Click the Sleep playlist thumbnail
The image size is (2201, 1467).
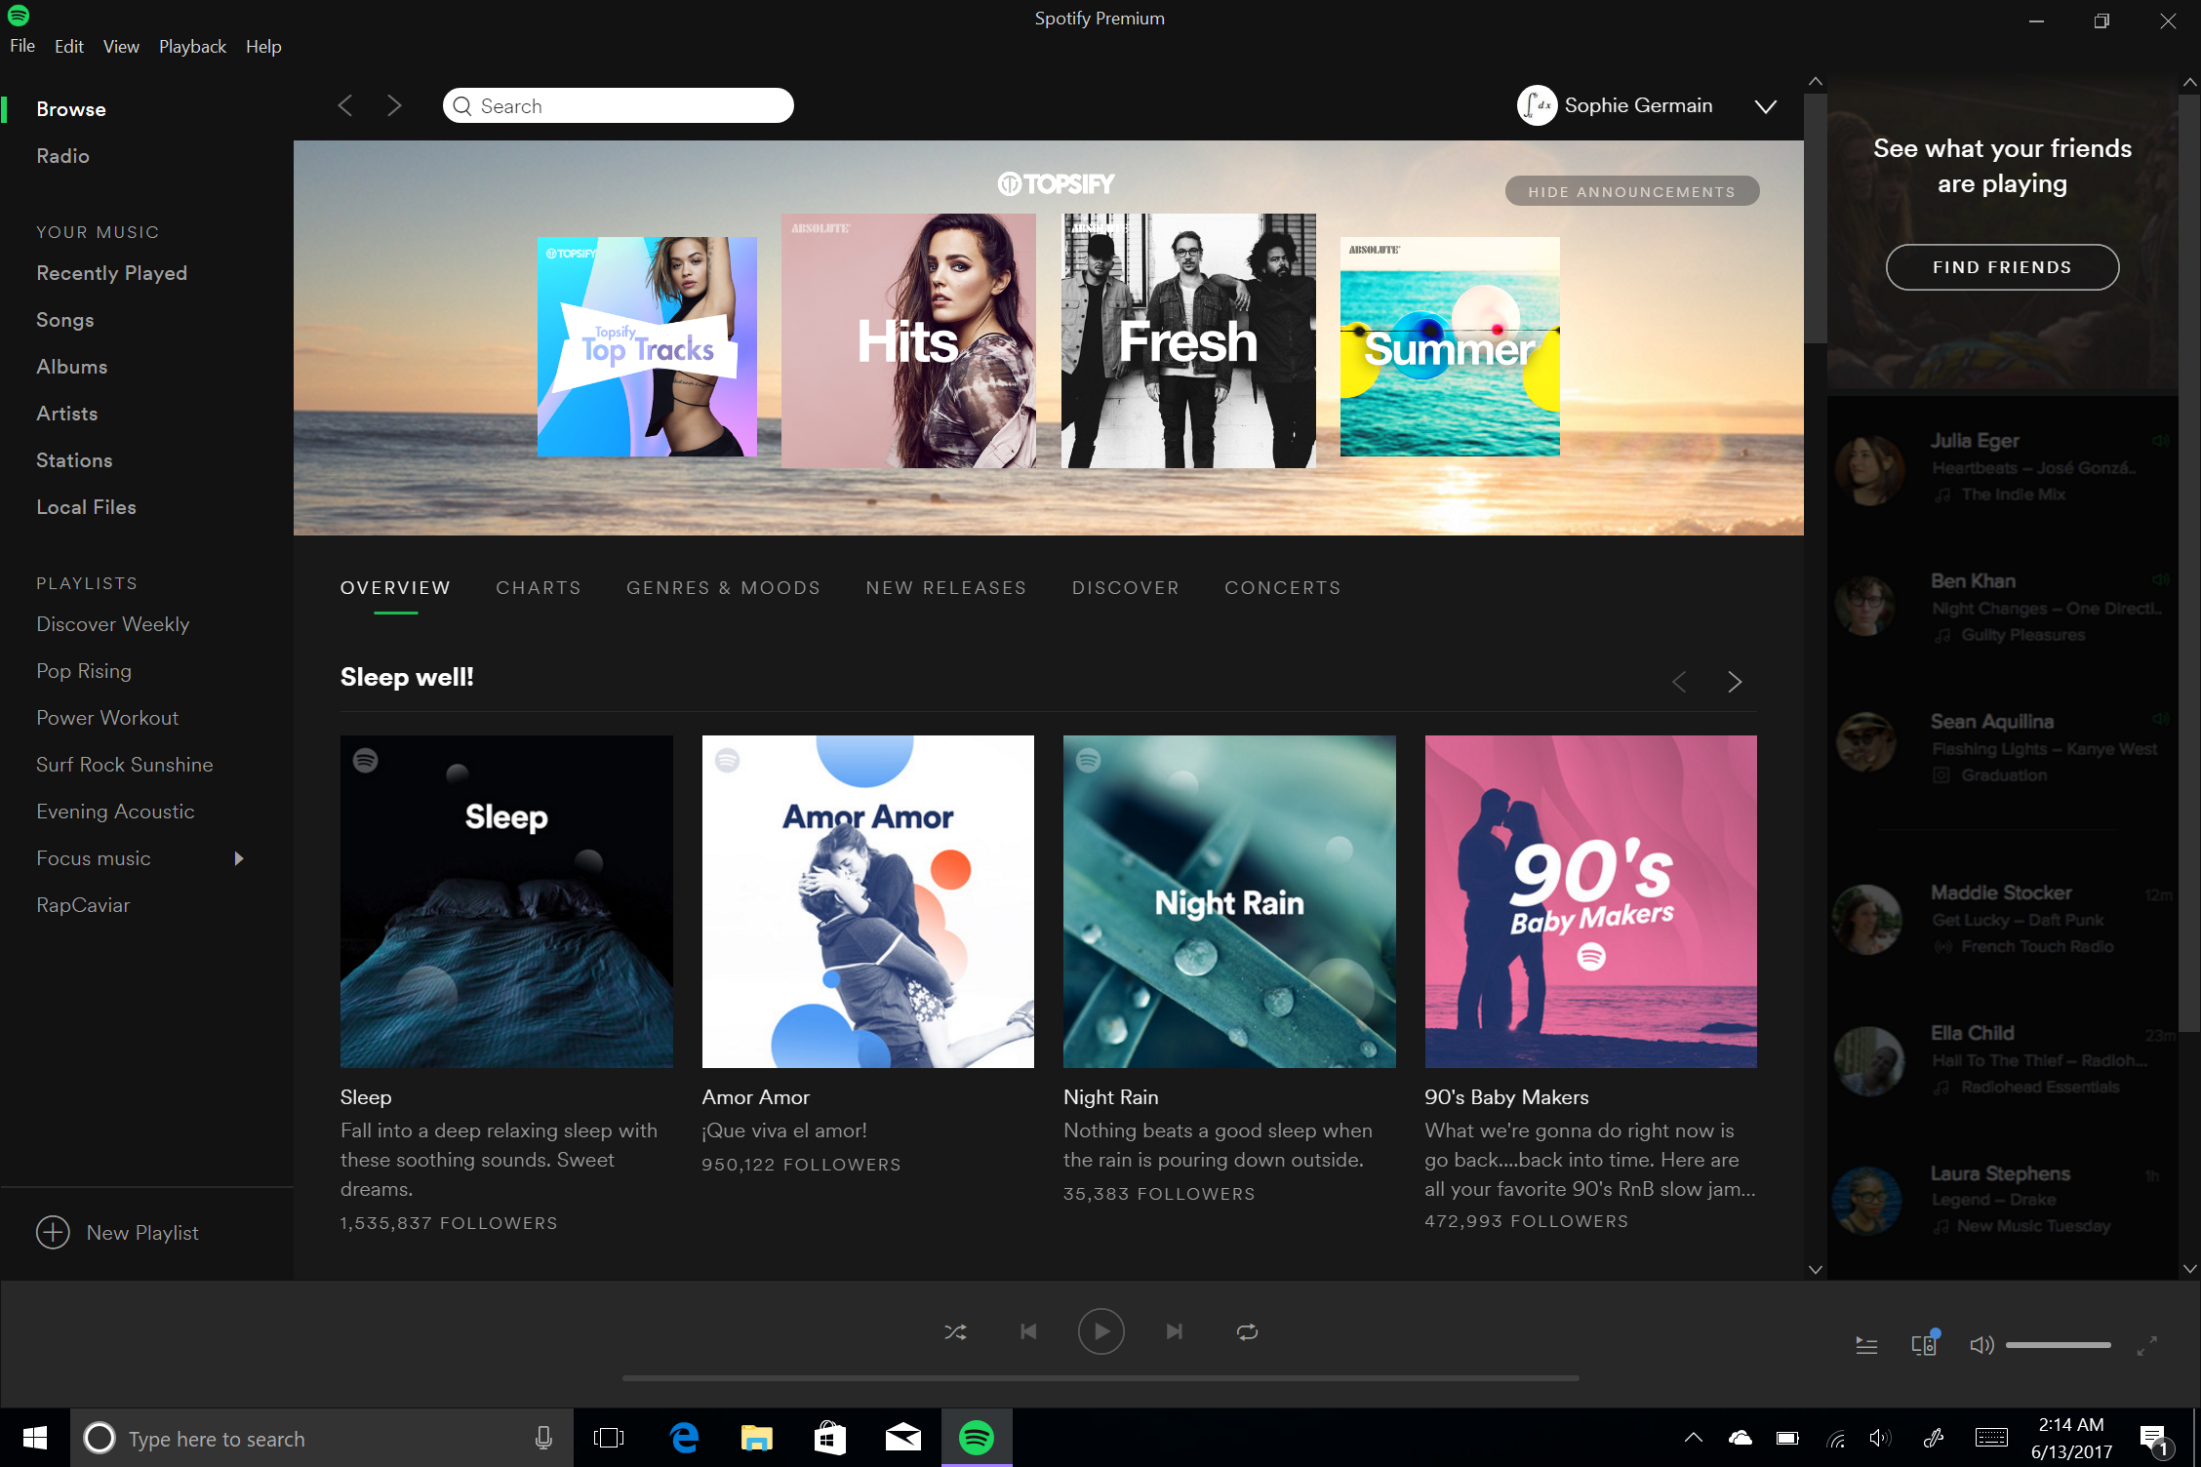pos(506,900)
